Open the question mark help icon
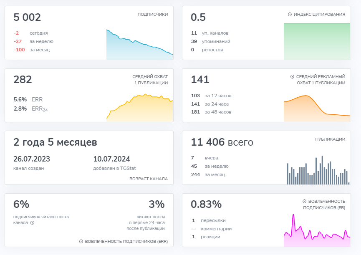The height and width of the screenshot is (255, 361). pyautogui.click(x=32, y=222)
